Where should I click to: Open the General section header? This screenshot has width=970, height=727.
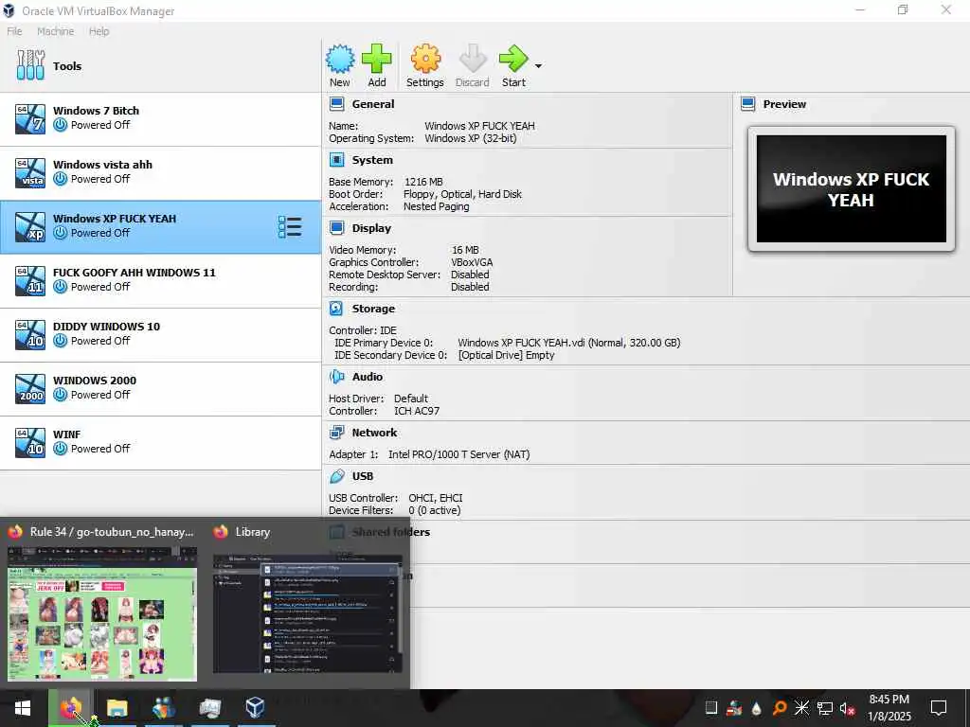coord(373,104)
